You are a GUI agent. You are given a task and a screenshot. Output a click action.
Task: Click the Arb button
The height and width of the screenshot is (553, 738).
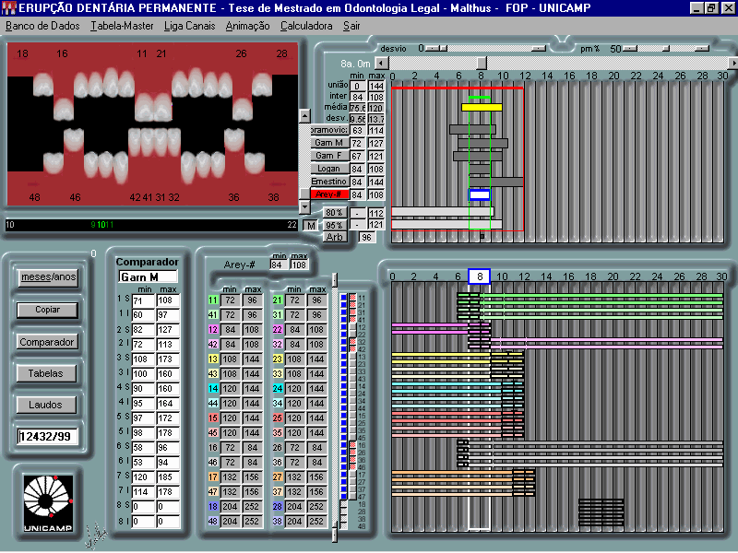click(335, 237)
